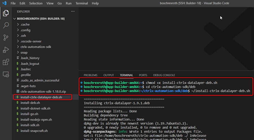Screen dimensions: 254x140
Task: Open the Run and Debug icon
Action: (x=6, y=50)
